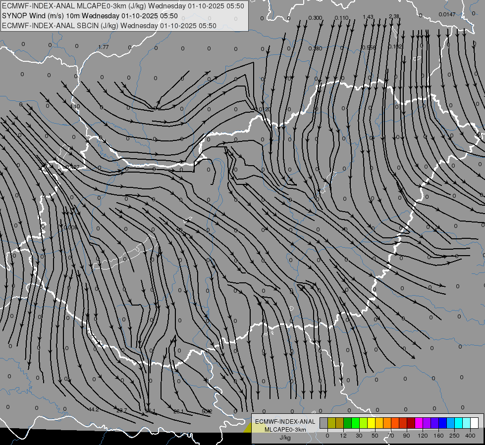The image size is (485, 445).
Task: Select the '400' tick label on color scale
Action: 470,436
